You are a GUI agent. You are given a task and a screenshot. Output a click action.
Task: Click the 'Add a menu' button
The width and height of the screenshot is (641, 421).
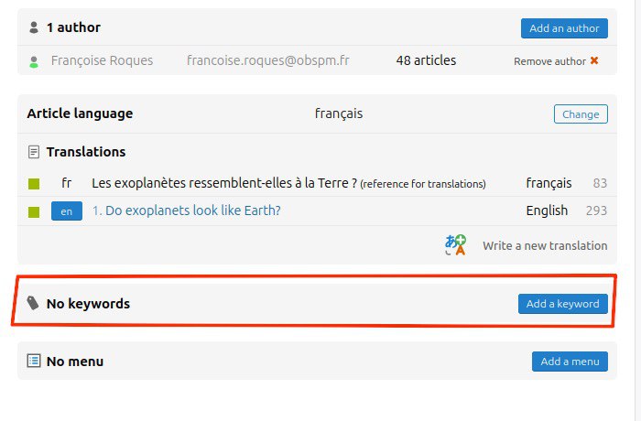coord(570,362)
